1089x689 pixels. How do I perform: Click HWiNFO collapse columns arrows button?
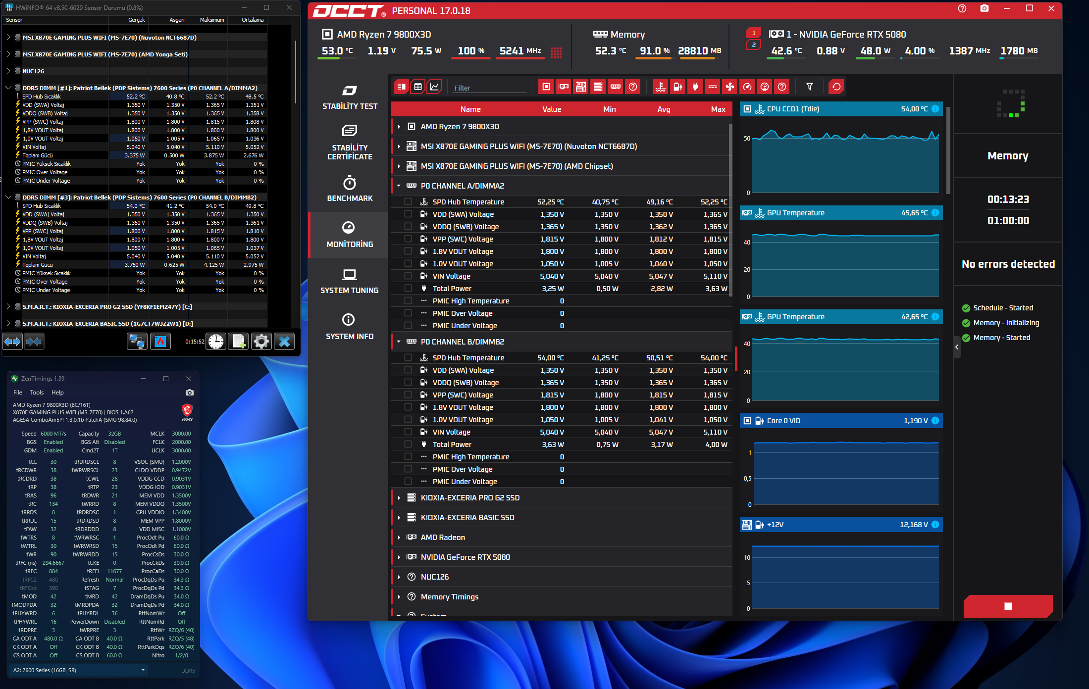[x=34, y=341]
